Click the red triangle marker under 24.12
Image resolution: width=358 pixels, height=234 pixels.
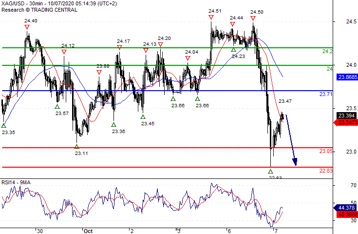click(64, 52)
